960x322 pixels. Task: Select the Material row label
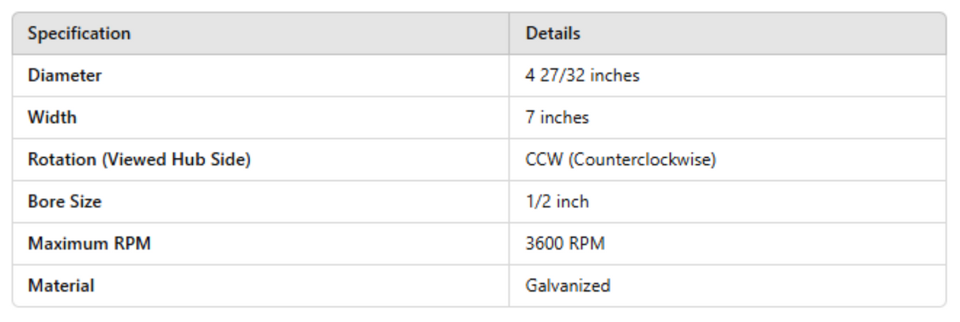pos(61,286)
